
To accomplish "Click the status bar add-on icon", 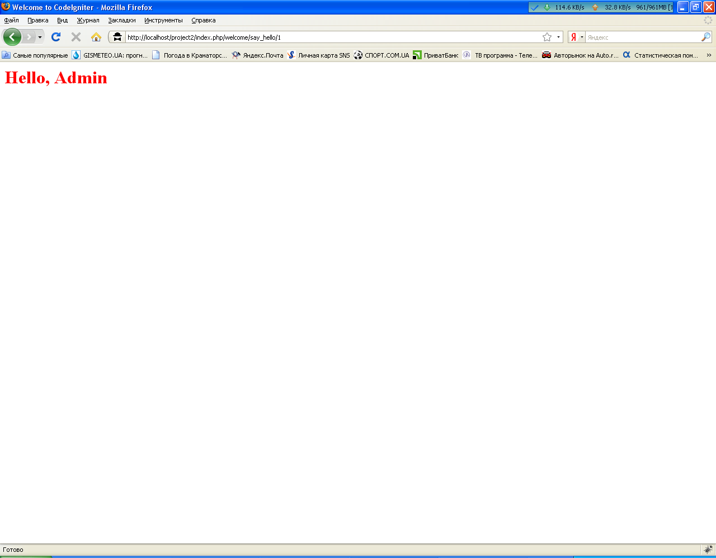I will click(x=708, y=549).
